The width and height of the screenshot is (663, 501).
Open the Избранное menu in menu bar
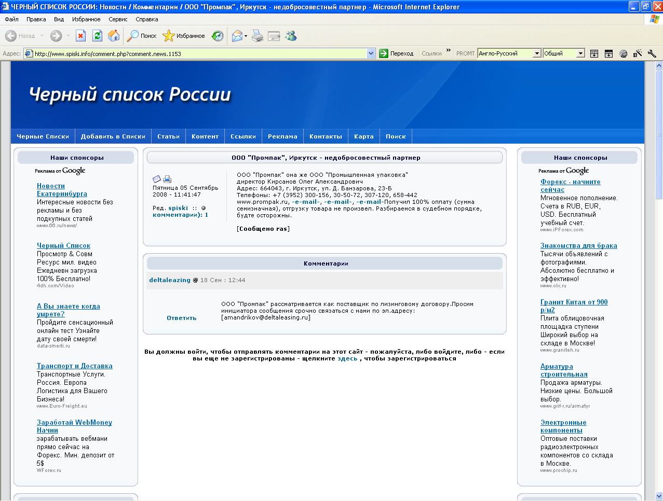pos(86,19)
